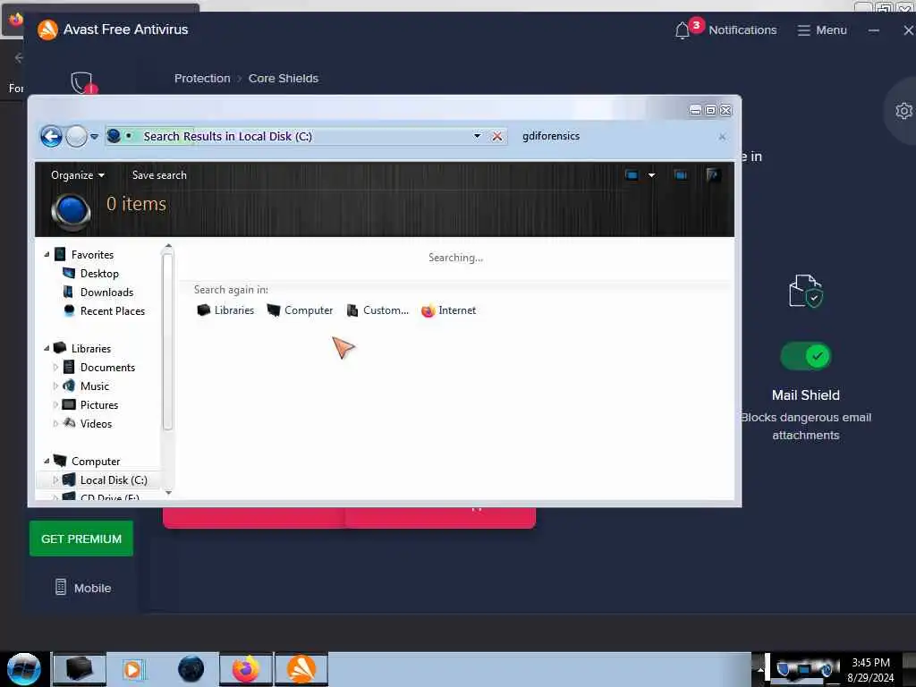This screenshot has width=916, height=687.
Task: Open the recent pages dropdown arrow
Action: 94,137
